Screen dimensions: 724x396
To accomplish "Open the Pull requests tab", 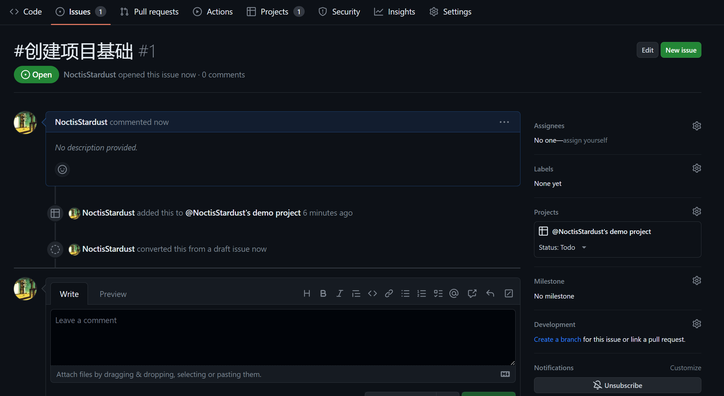I will tap(149, 12).
